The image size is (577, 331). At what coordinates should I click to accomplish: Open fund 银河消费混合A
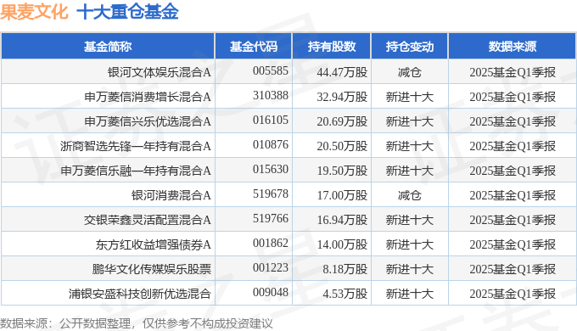pyautogui.click(x=171, y=195)
